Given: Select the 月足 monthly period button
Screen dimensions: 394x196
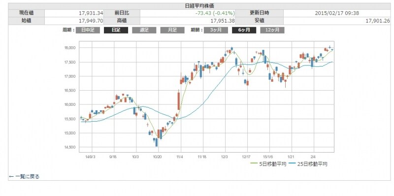Looking at the screenshot, I should pyautogui.click(x=172, y=30).
